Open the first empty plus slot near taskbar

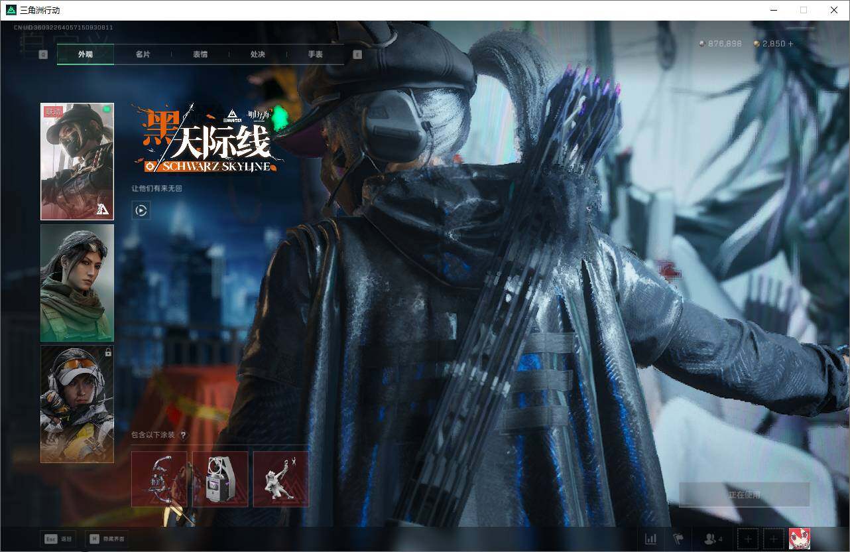(748, 539)
